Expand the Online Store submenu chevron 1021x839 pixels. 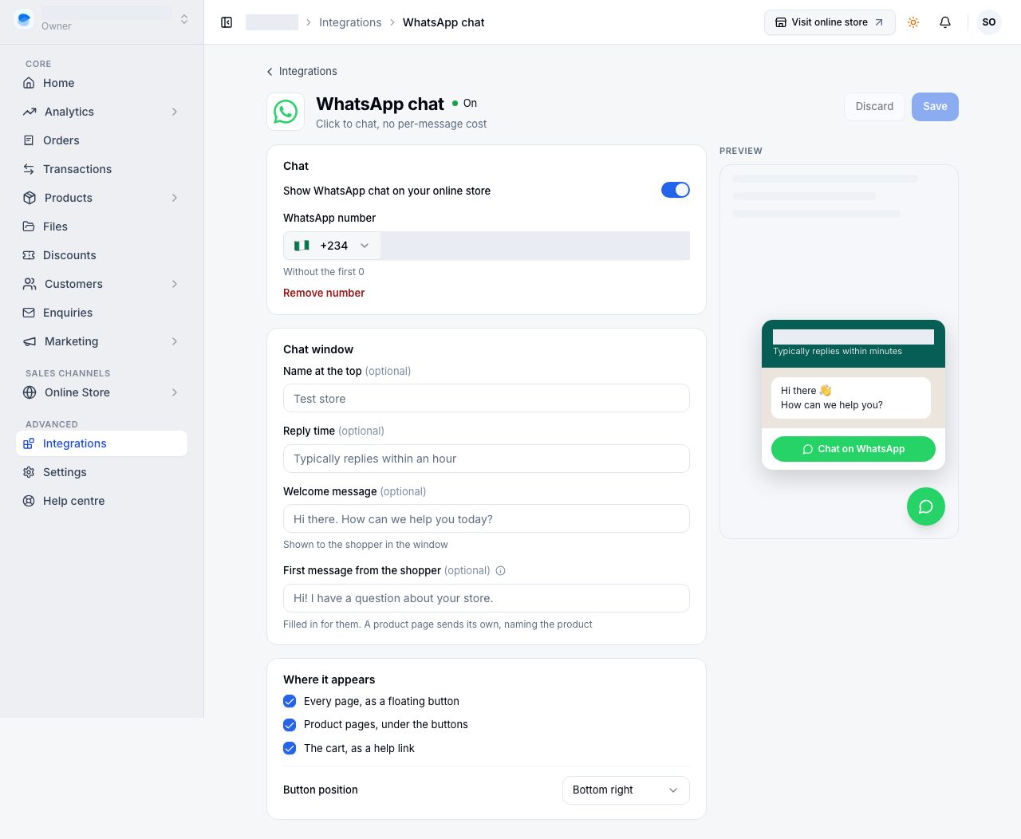(x=175, y=392)
